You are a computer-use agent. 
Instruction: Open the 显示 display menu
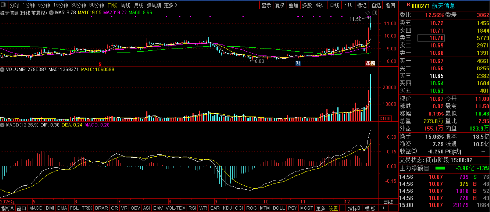pos(266,5)
